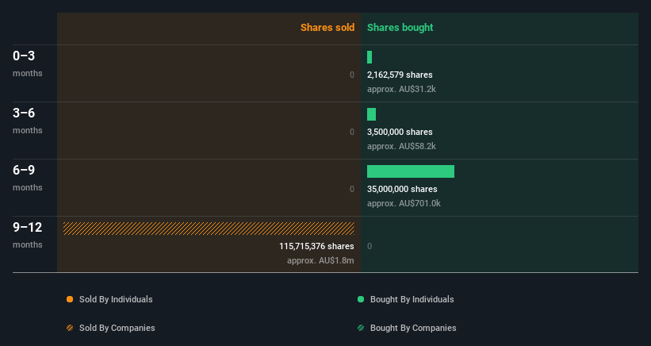Click the zero sold value in 6–9 months row
Image resolution: width=651 pixels, height=346 pixels.
(x=352, y=189)
